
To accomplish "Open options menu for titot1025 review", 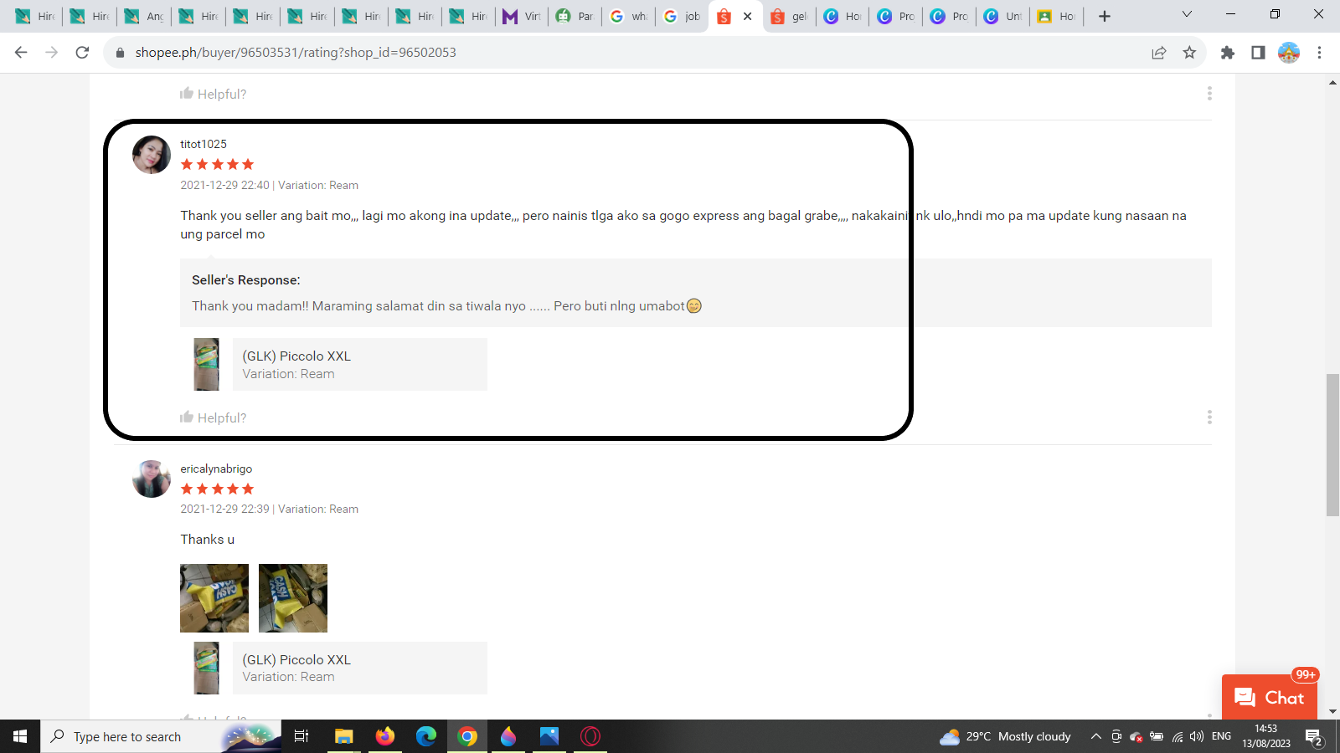I will [x=1209, y=417].
